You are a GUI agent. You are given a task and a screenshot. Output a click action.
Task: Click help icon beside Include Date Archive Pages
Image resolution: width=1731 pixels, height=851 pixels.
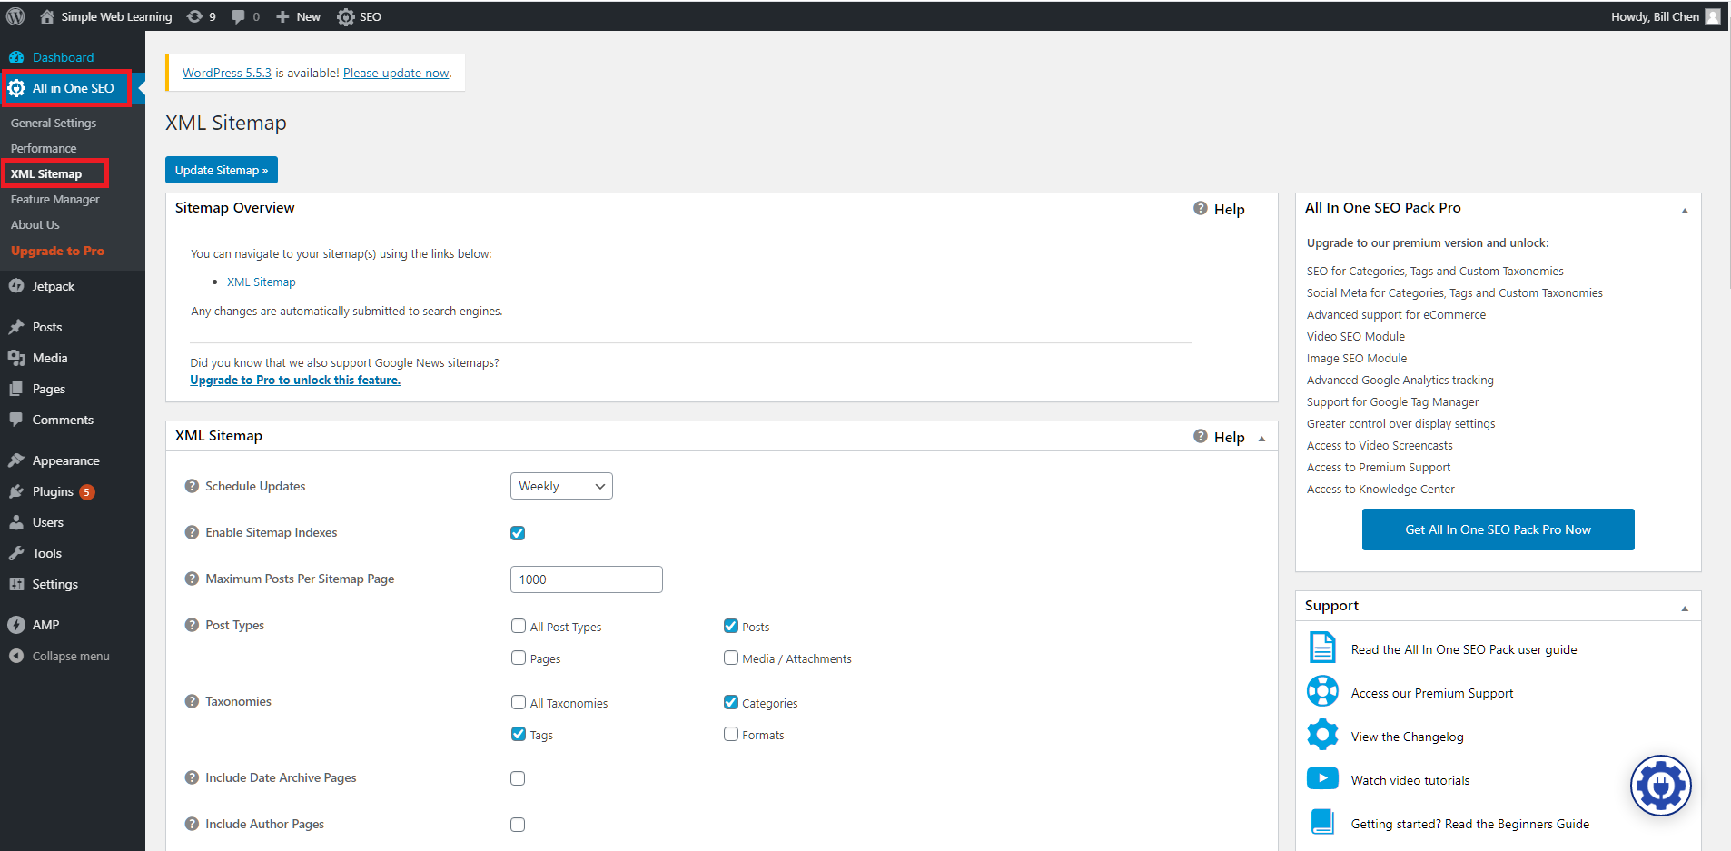coord(192,777)
